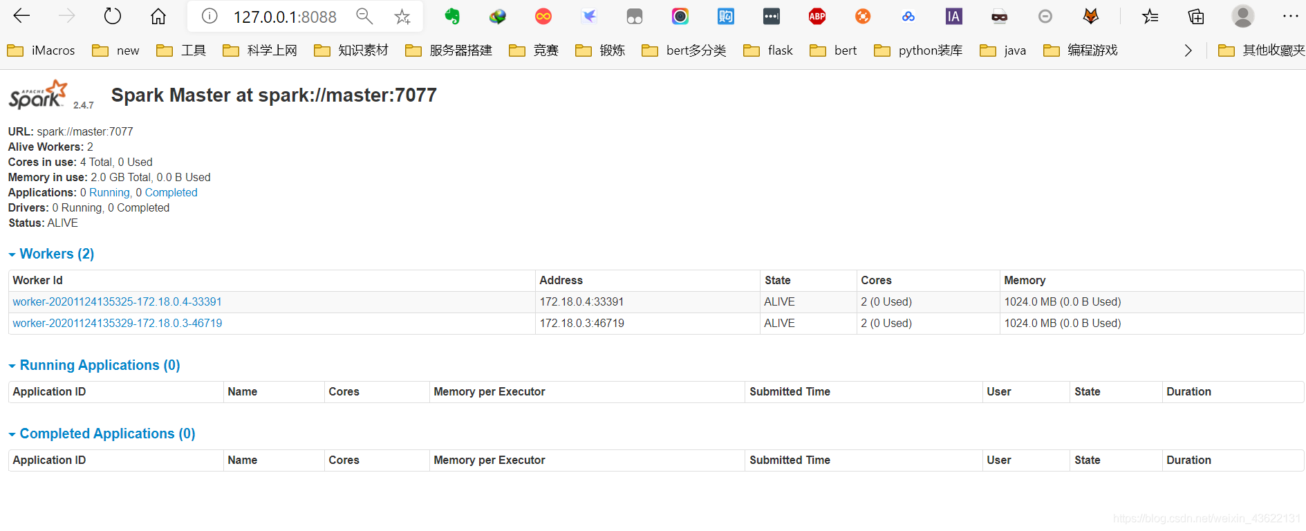
Task: Click the dark chat-bubble extension icon
Action: pyautogui.click(x=772, y=16)
